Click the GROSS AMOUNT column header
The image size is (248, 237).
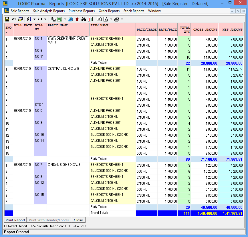click(x=205, y=29)
